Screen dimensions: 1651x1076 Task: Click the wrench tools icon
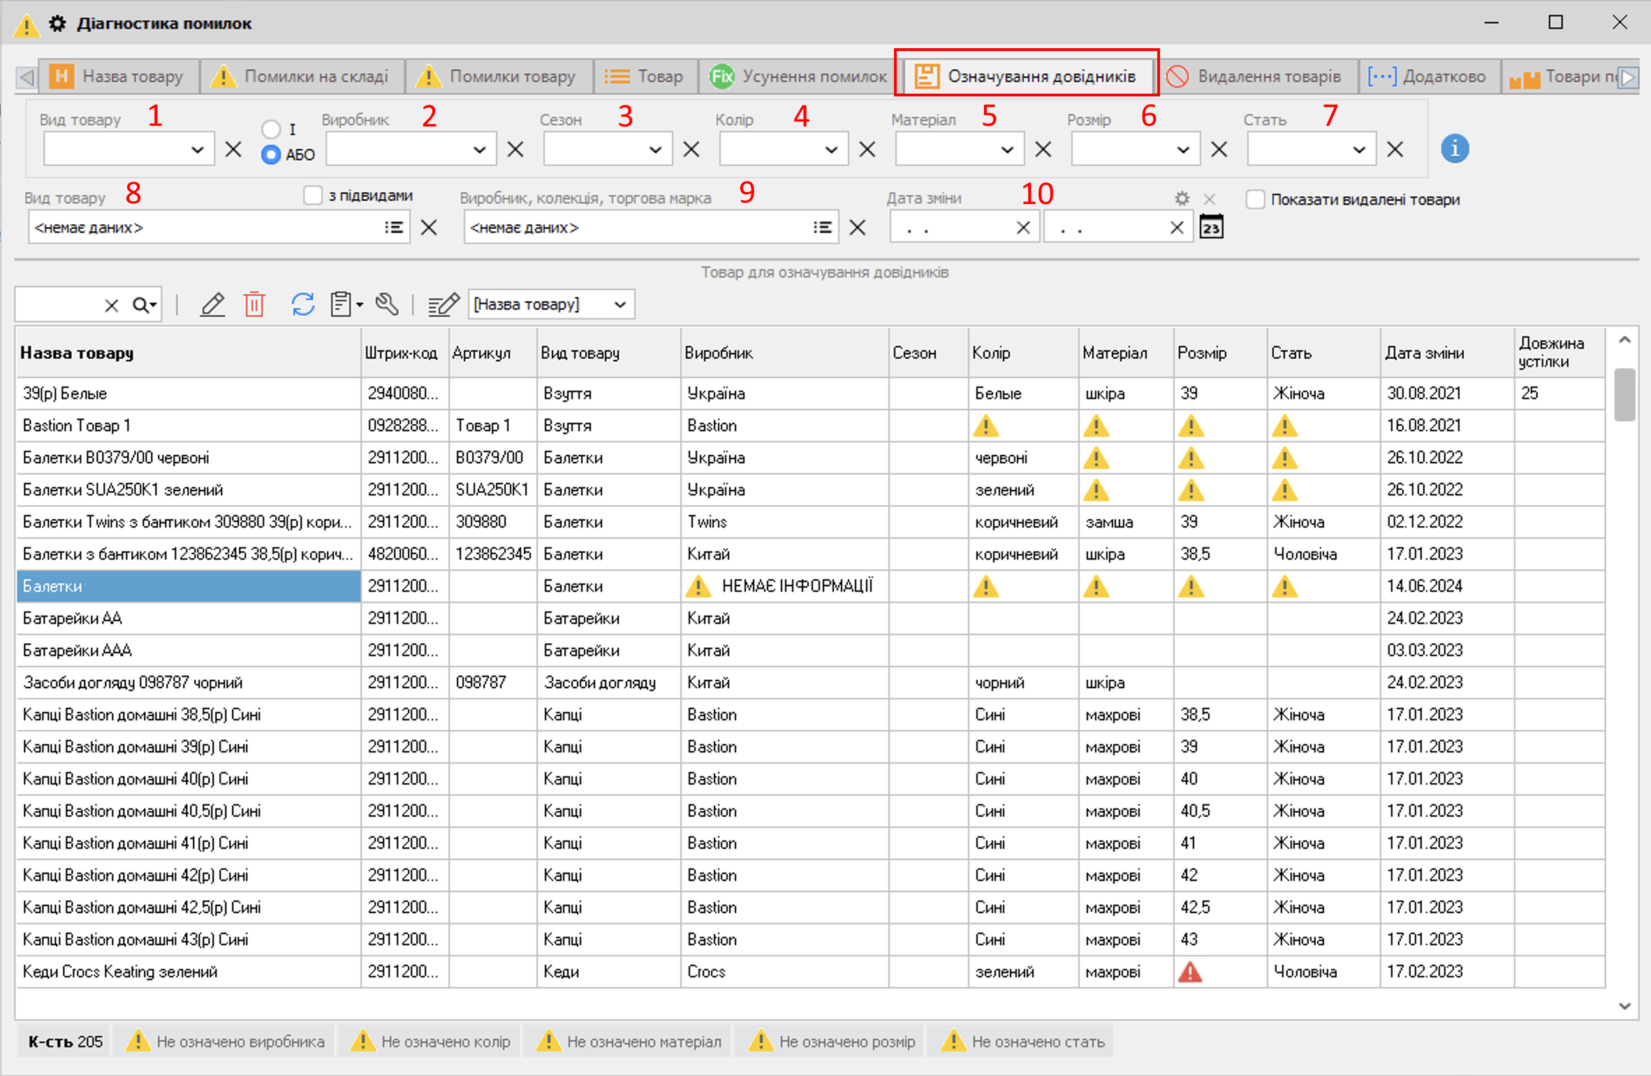pos(387,305)
